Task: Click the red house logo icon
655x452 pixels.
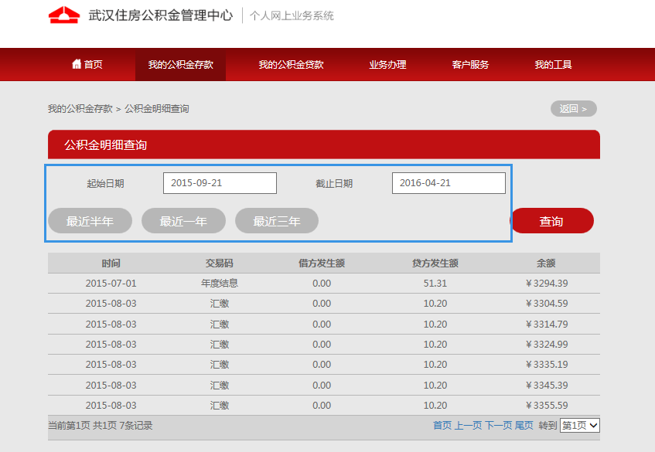Action: coord(64,15)
